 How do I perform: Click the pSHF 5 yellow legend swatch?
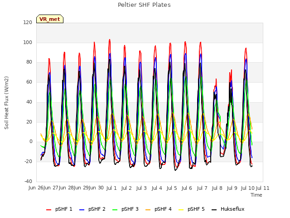point(181,210)
